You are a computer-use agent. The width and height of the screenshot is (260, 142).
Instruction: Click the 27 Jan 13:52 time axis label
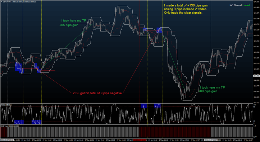click(x=47, y=140)
